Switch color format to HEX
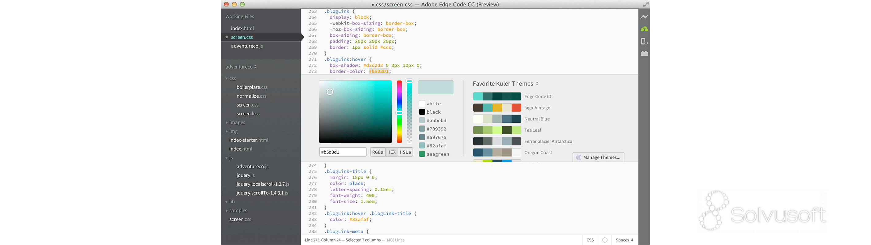Screen dimensions: 871x245 [392, 152]
